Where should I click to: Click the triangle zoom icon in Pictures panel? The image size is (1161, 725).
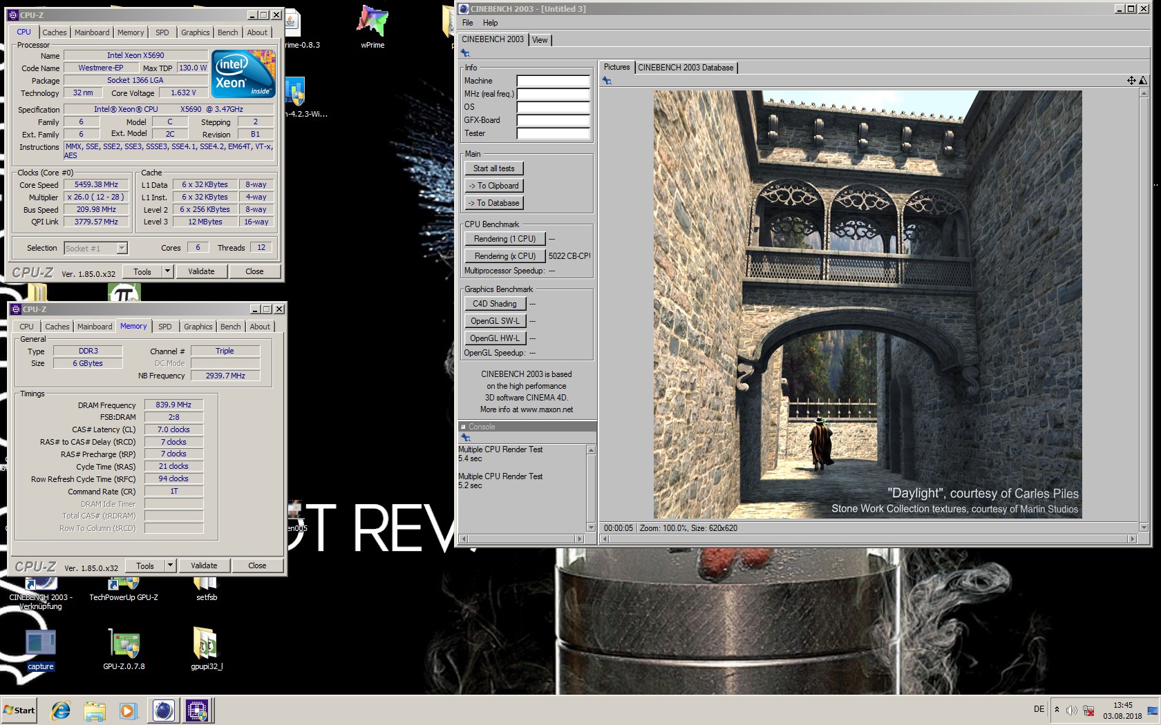[1142, 81]
